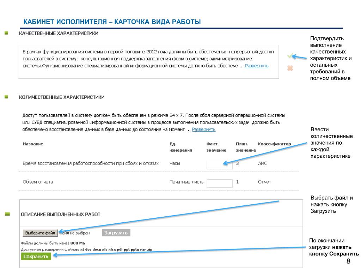Click the file size limit 800 МБ note

pyautogui.click(x=54, y=243)
